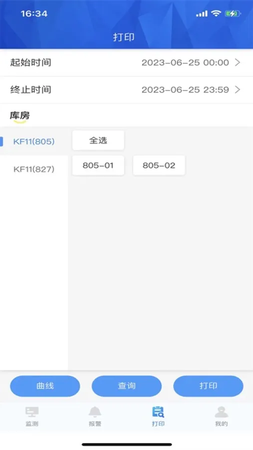Tap the cellular signal bars icon
253x450 pixels.
tap(202, 13)
